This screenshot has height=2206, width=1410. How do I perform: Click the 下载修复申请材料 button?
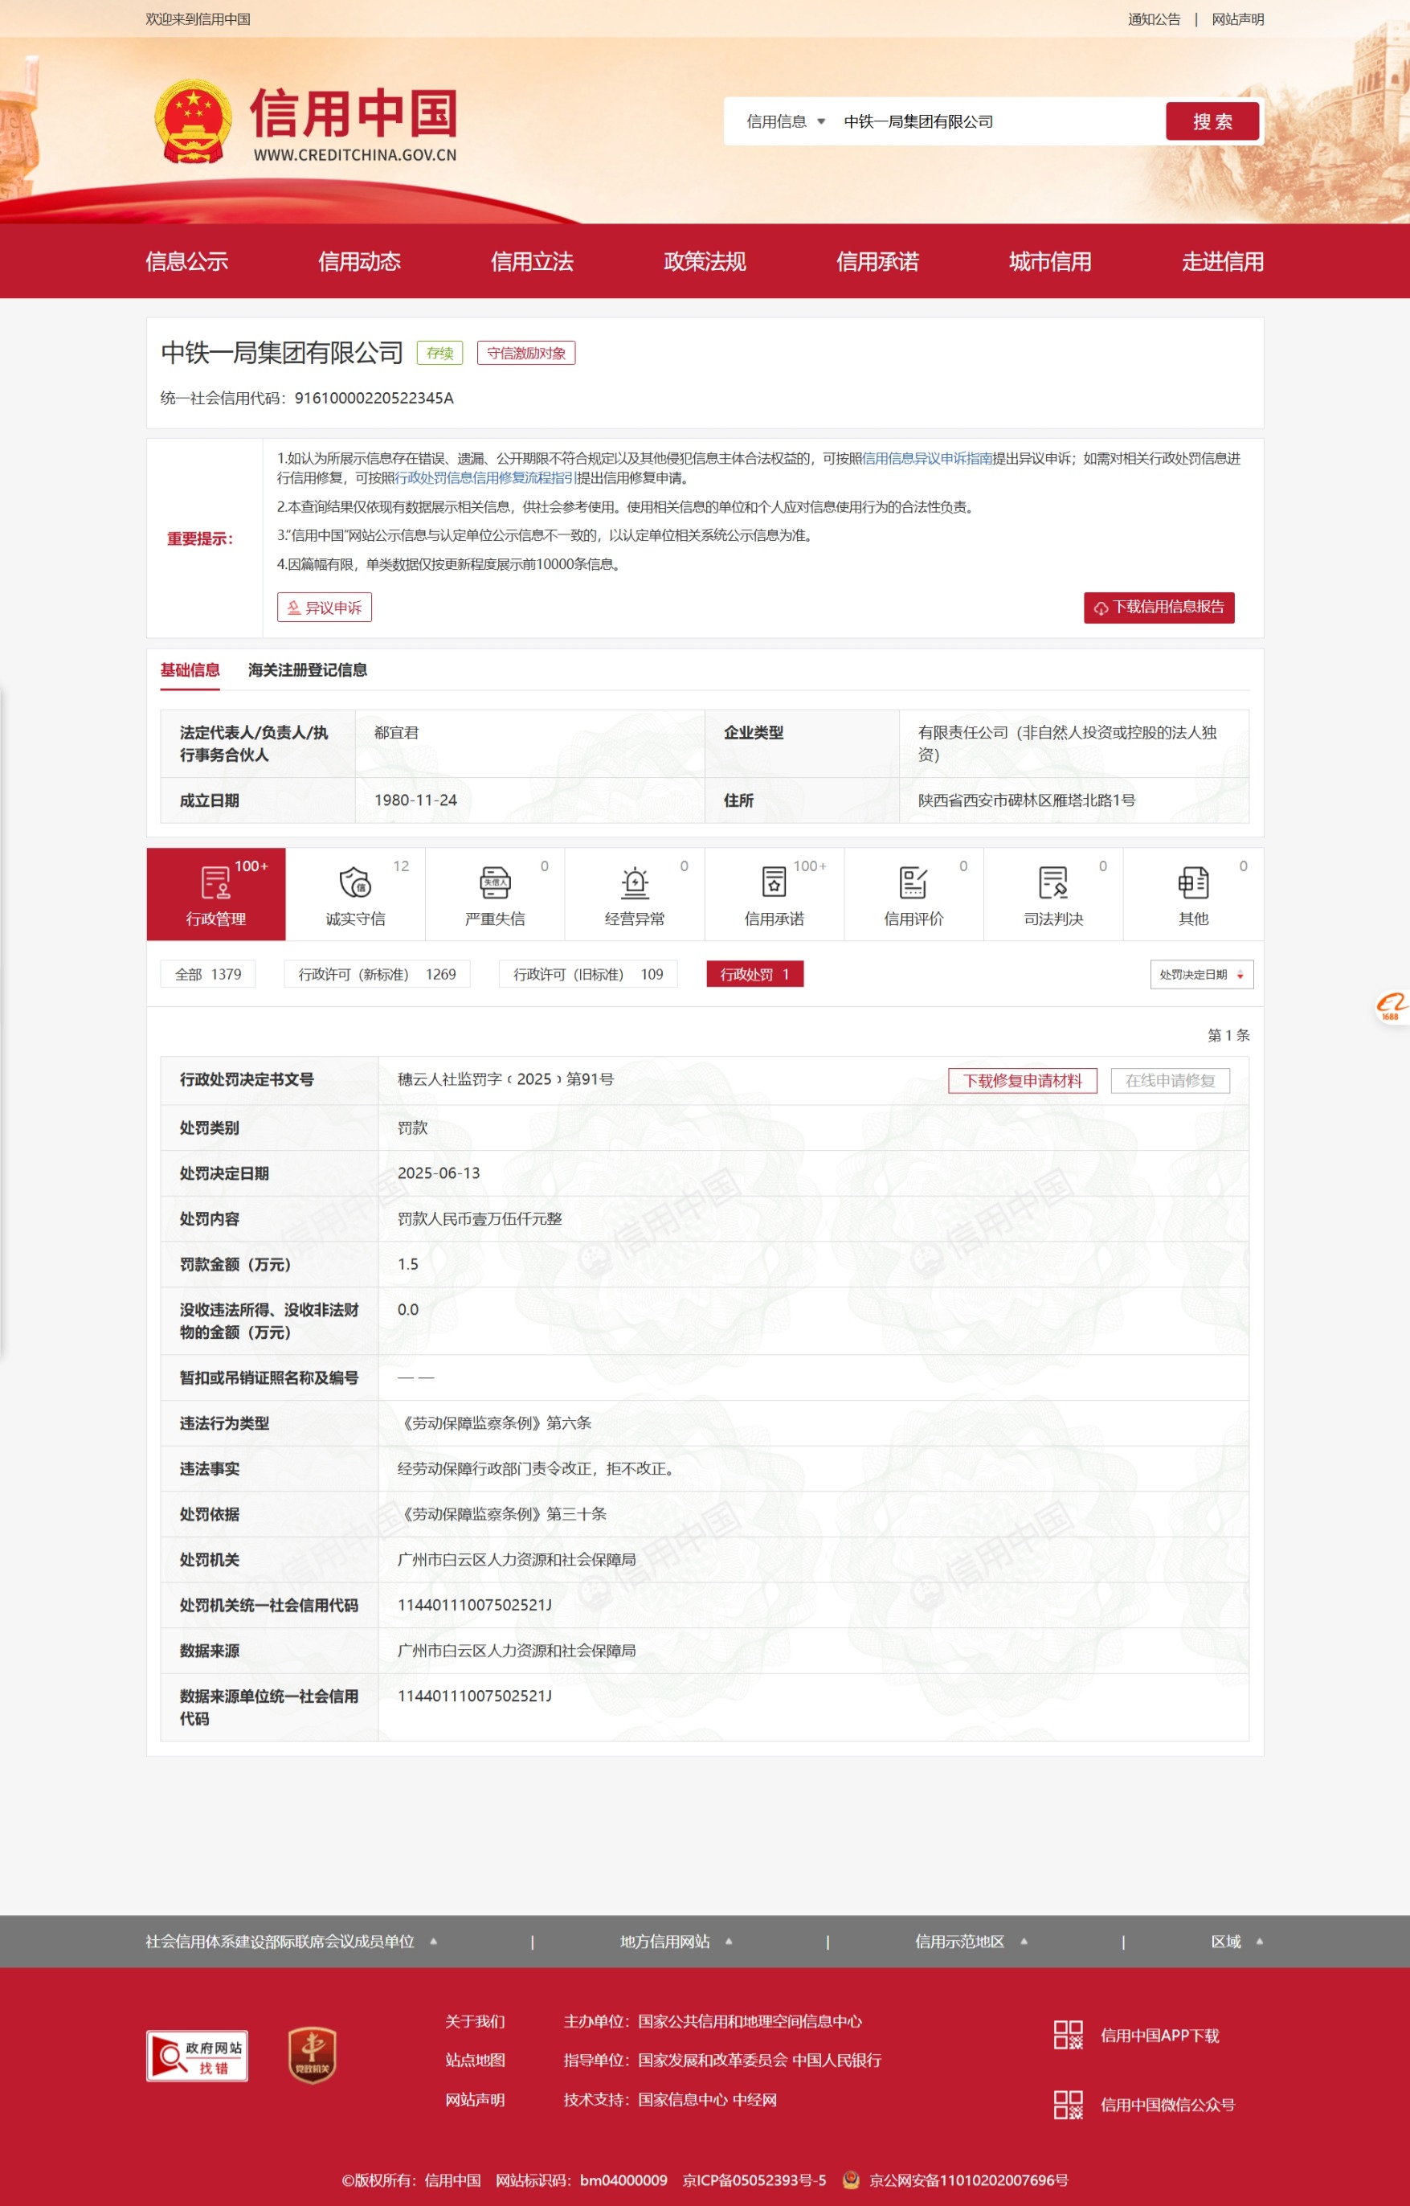1022,1081
